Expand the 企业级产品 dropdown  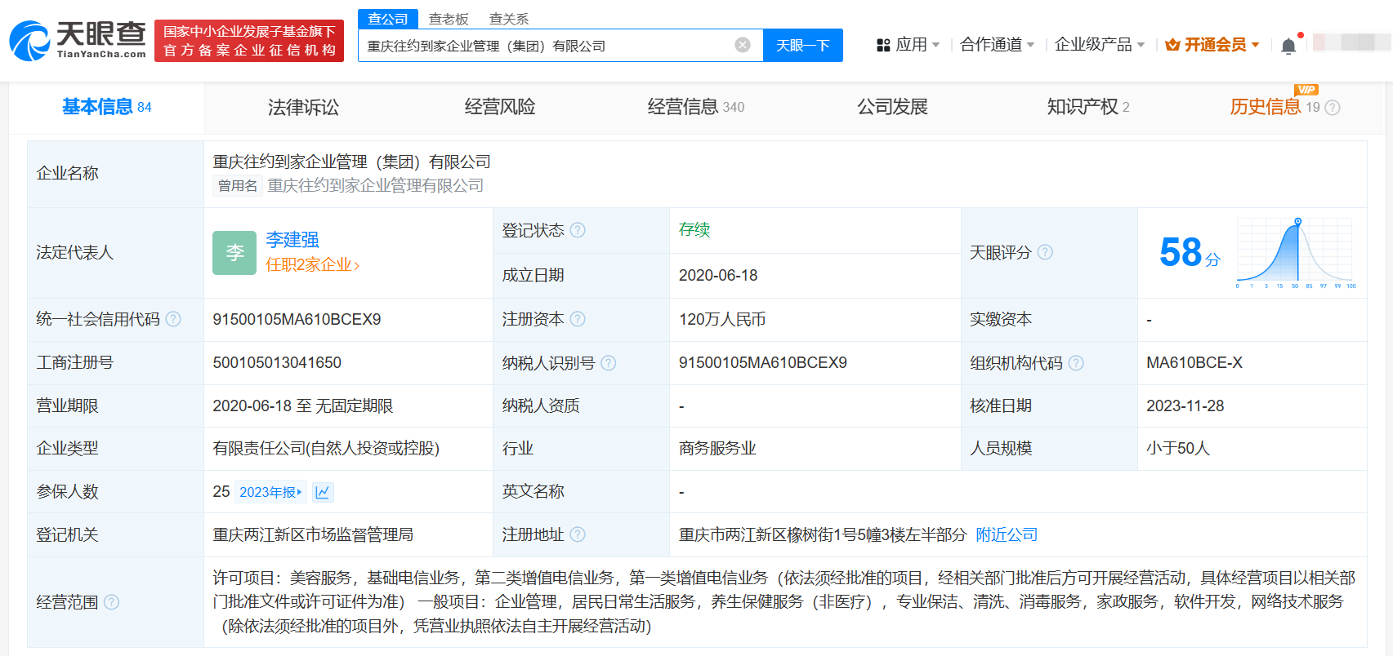[x=1141, y=45]
